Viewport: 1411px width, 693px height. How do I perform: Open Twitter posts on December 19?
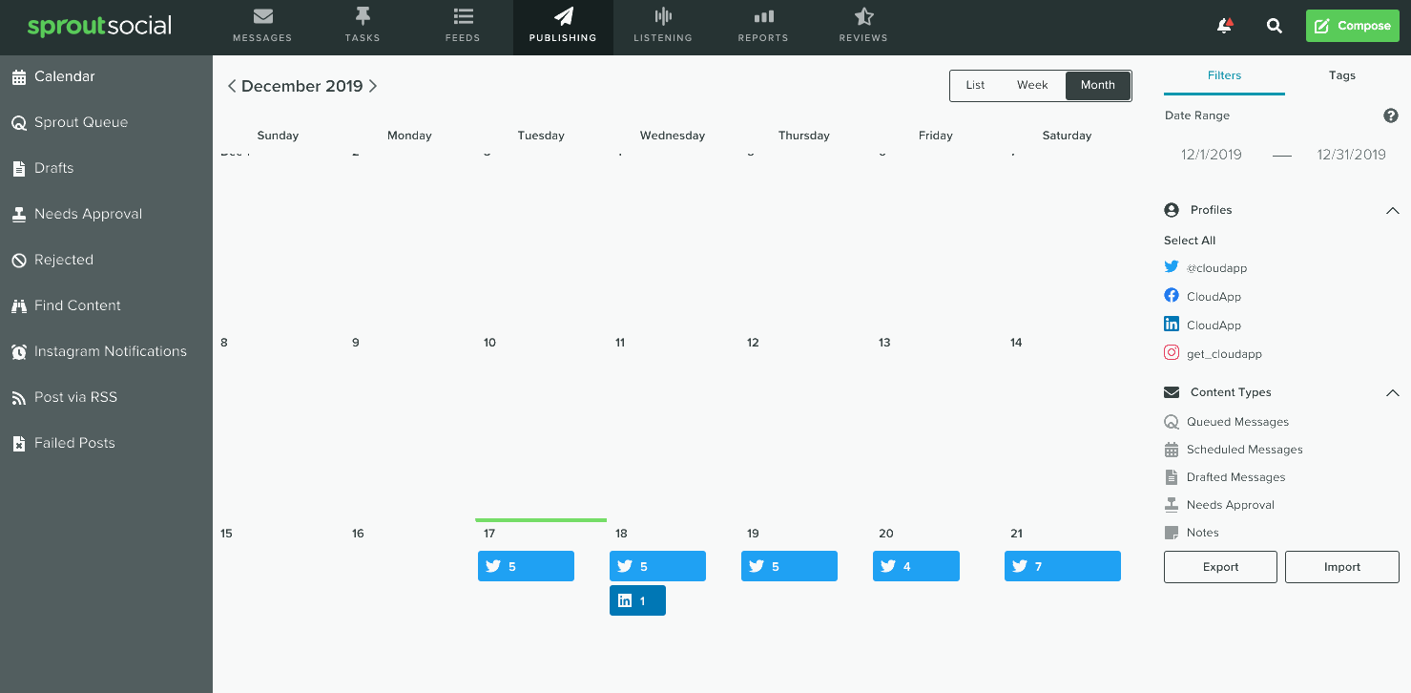tap(789, 566)
